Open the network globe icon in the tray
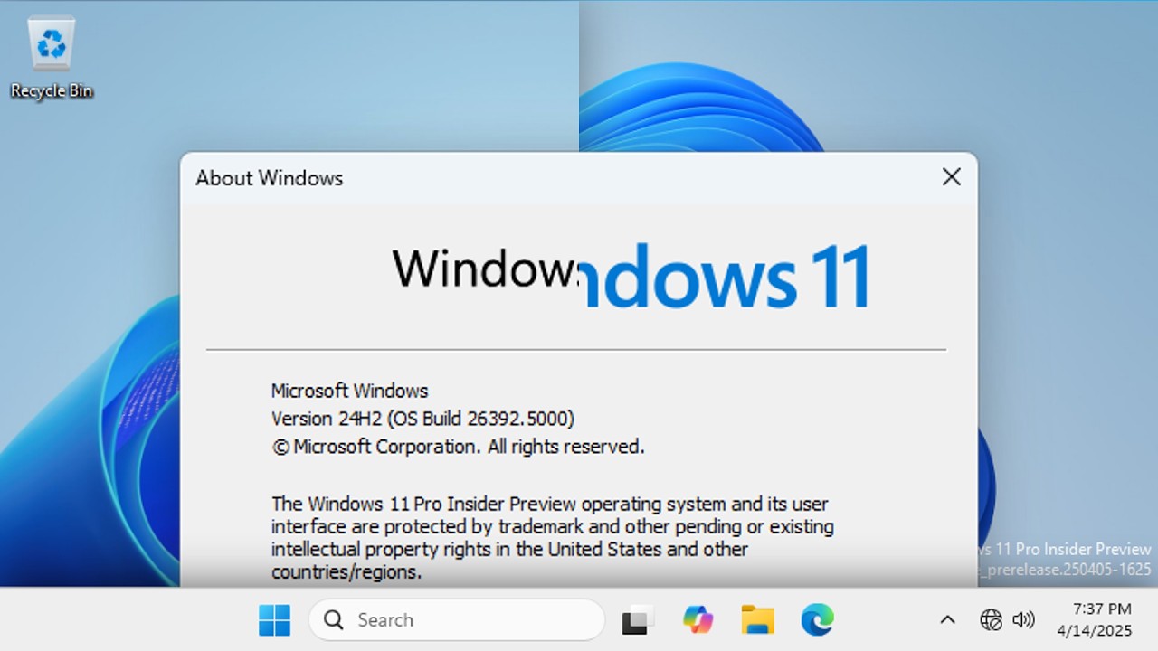1158x651 pixels. tap(991, 620)
